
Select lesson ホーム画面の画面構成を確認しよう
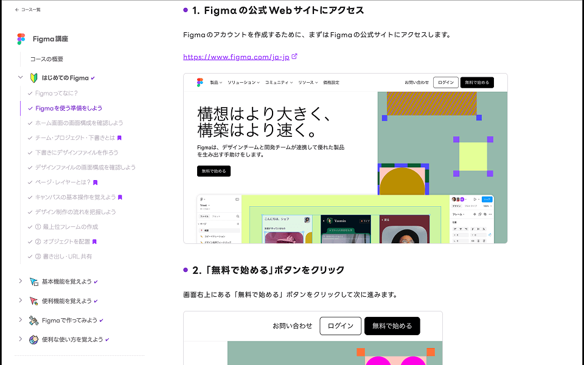point(79,123)
